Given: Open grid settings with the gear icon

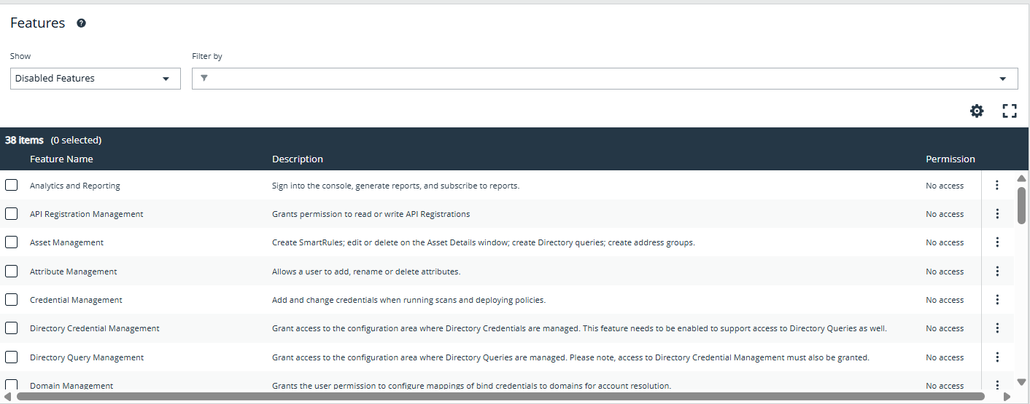Looking at the screenshot, I should click(x=977, y=111).
